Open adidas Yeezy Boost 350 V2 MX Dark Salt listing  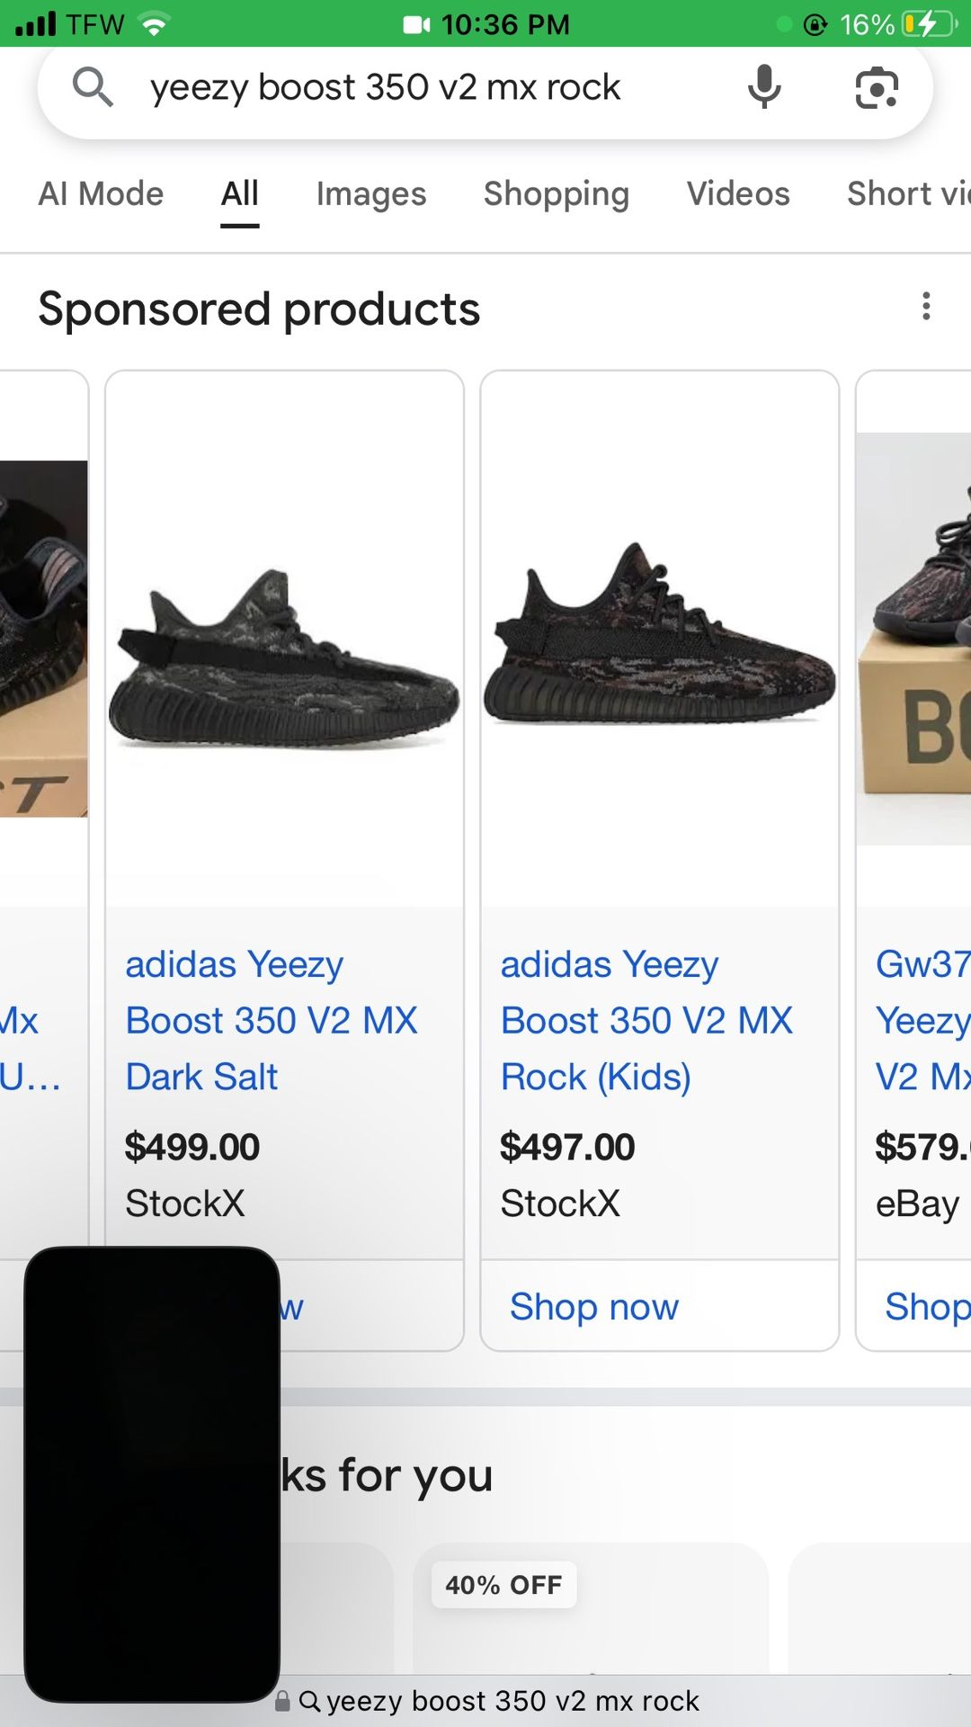[x=272, y=1020]
